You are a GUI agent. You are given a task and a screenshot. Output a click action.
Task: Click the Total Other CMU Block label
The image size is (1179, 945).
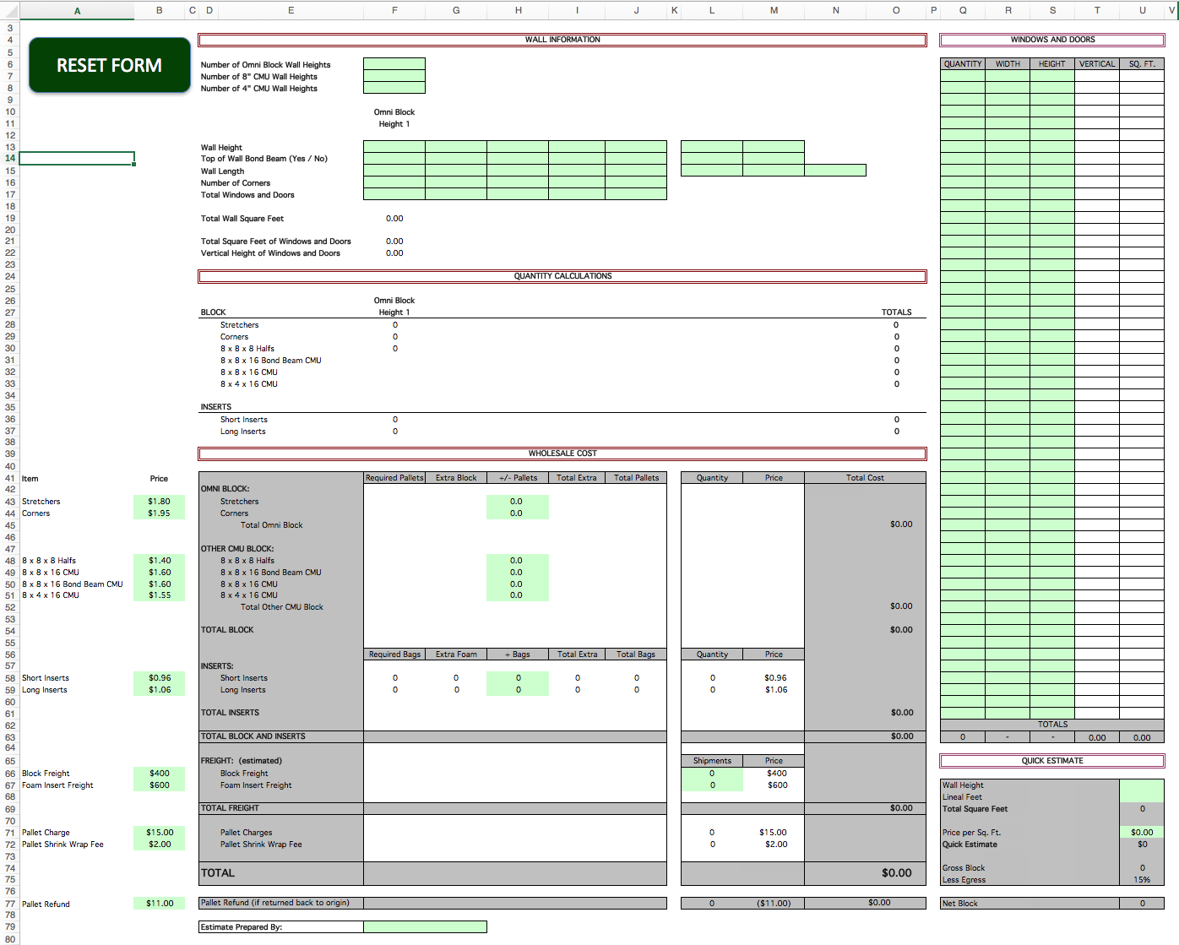[282, 607]
